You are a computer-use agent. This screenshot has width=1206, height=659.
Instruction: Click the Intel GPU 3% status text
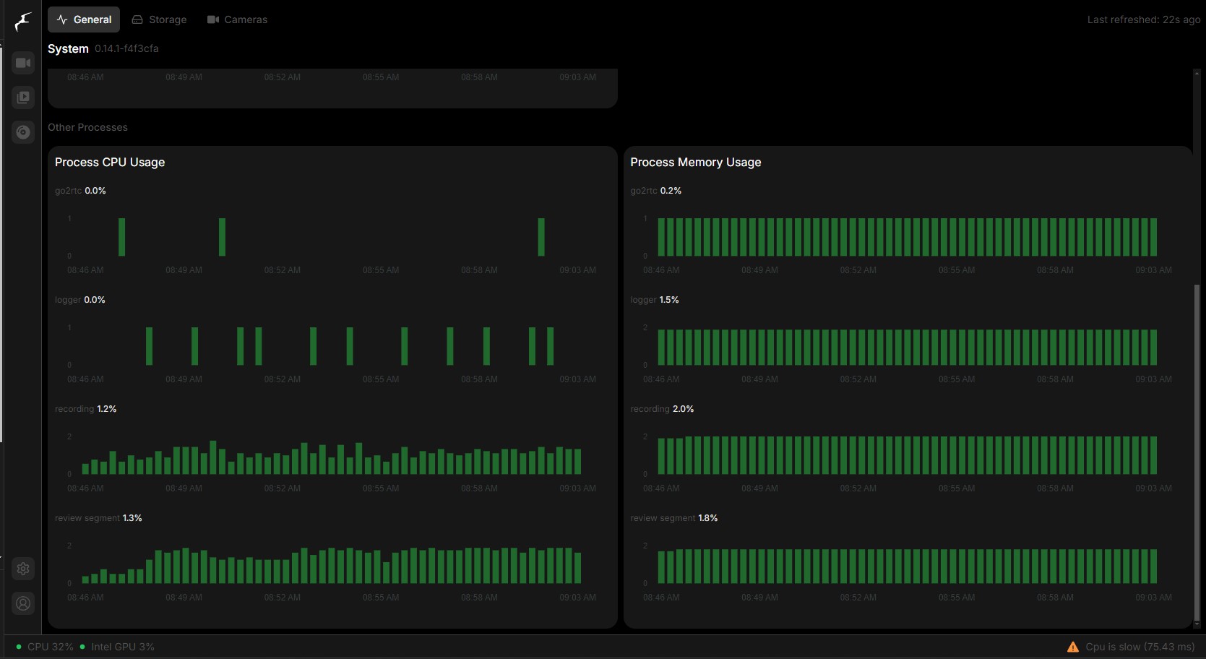tap(122, 647)
